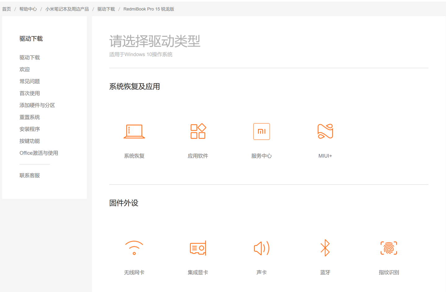Click 联系客服 in the sidebar

[x=30, y=176]
